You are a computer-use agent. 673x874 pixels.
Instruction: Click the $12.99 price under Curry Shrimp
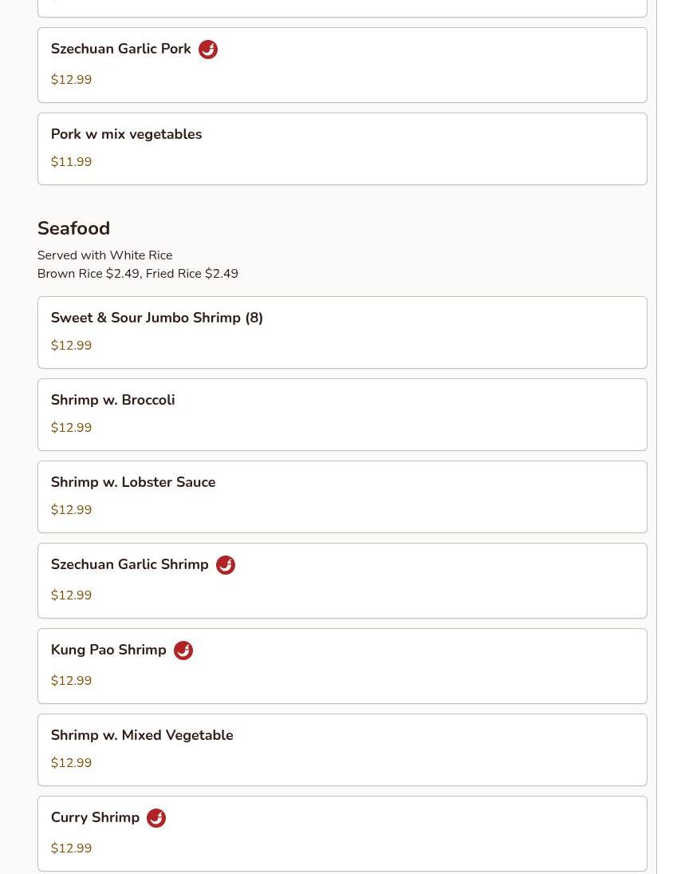click(71, 848)
